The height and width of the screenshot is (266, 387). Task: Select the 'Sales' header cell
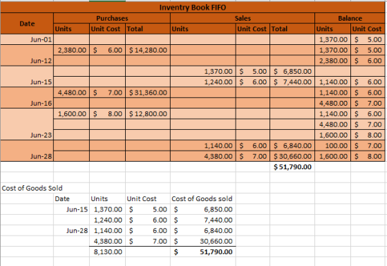coord(243,18)
